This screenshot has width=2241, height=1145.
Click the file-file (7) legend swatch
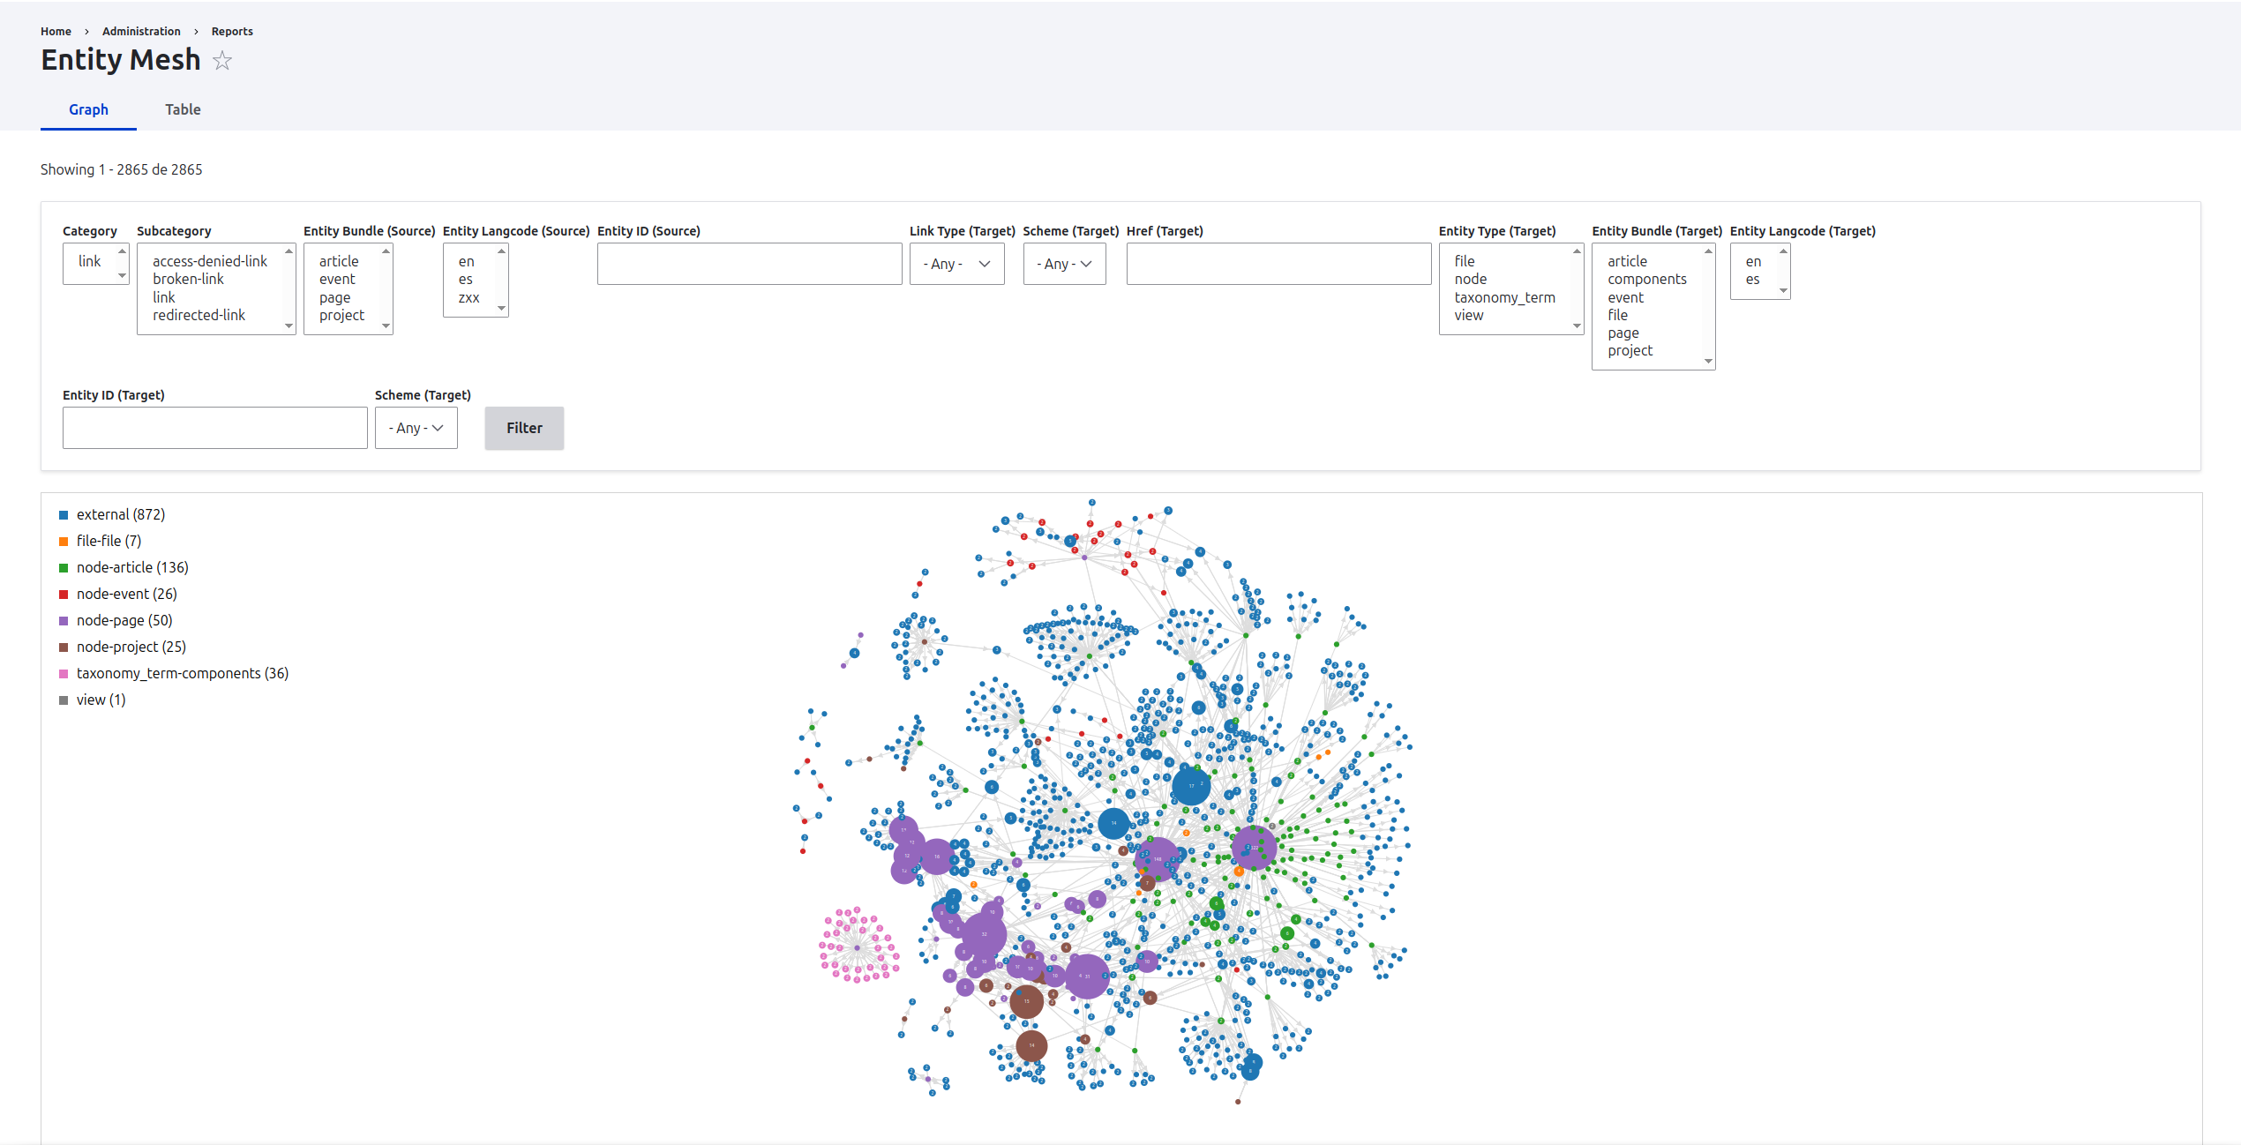pos(64,542)
